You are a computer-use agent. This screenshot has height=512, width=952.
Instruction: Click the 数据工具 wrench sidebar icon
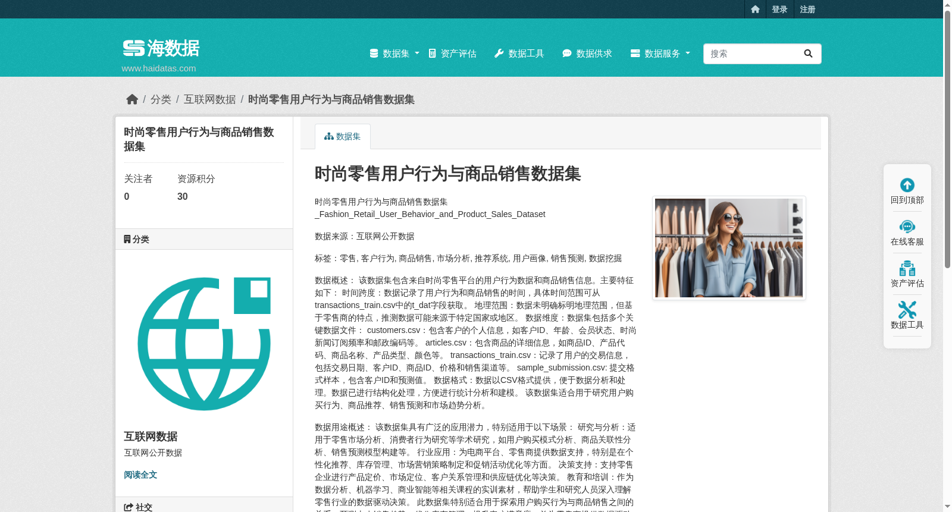pos(907,310)
